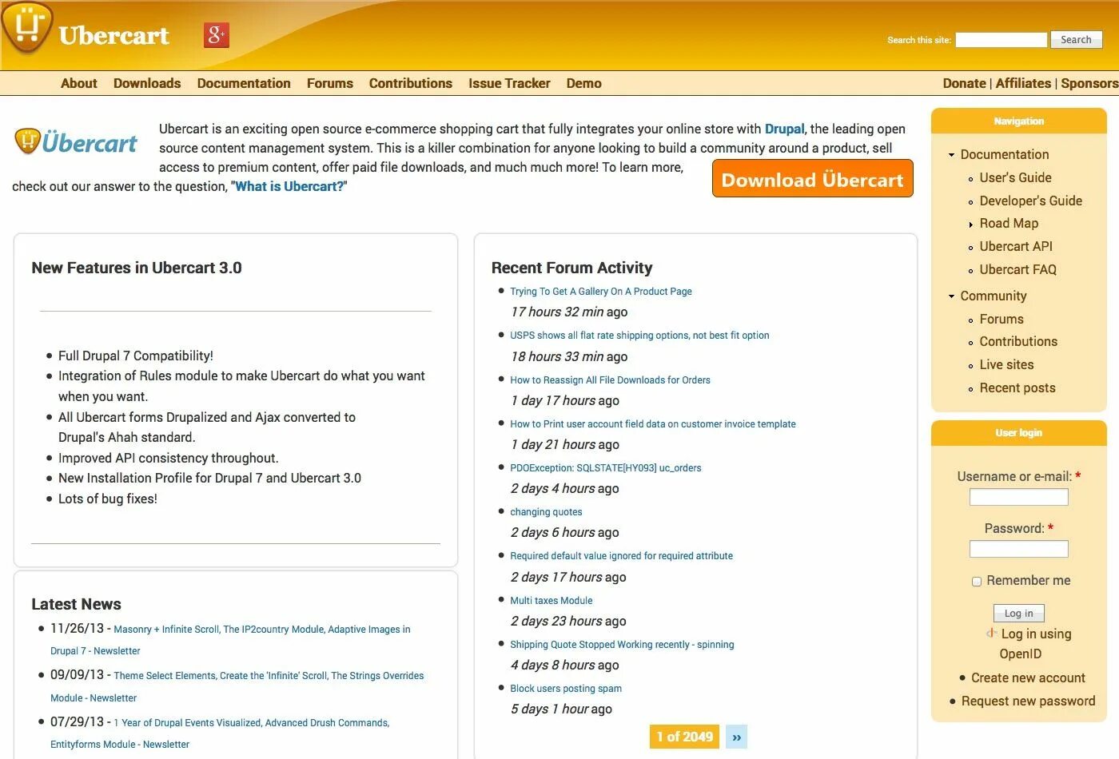
Task: Open the Issue Tracker menu item
Action: pos(509,83)
